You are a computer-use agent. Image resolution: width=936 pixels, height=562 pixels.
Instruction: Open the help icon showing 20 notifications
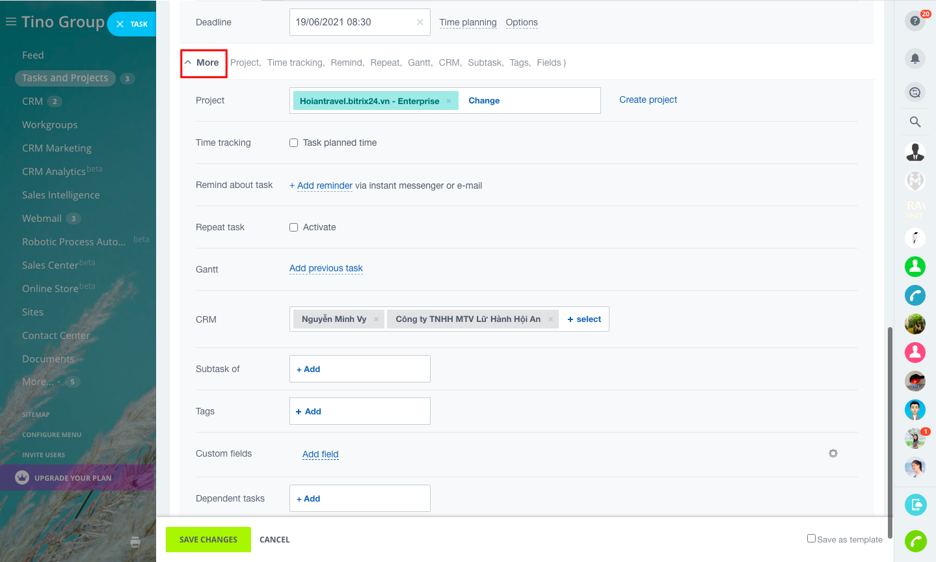coord(915,21)
